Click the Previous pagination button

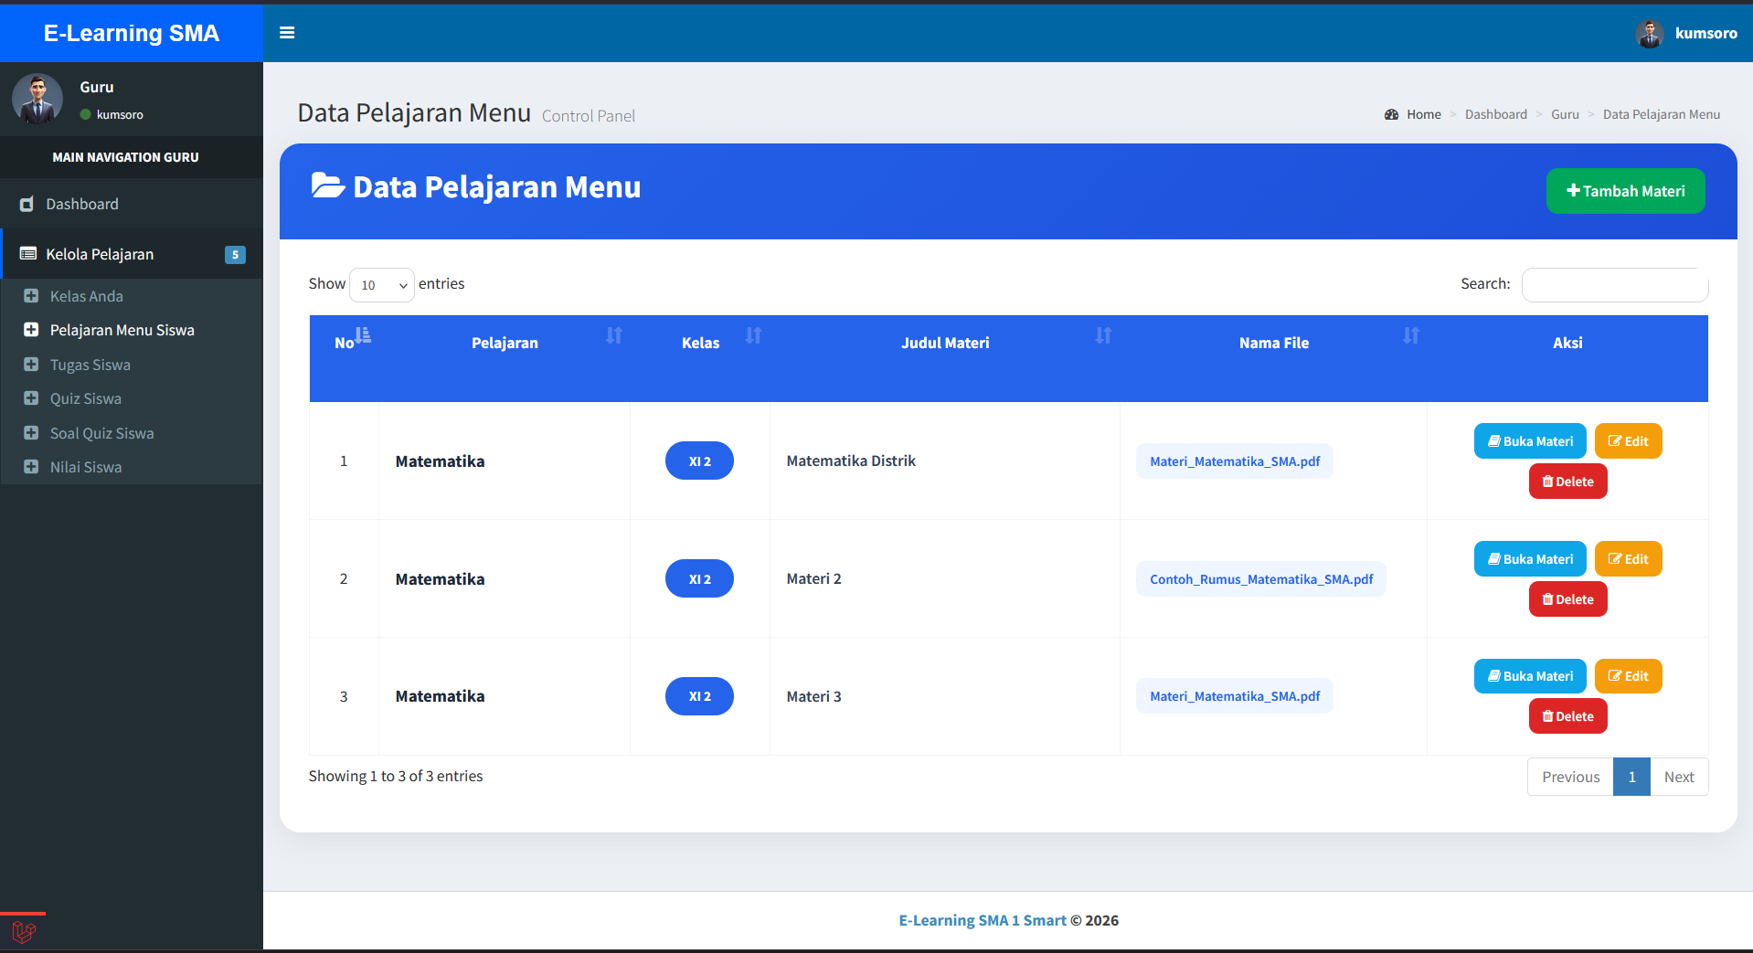point(1570,777)
